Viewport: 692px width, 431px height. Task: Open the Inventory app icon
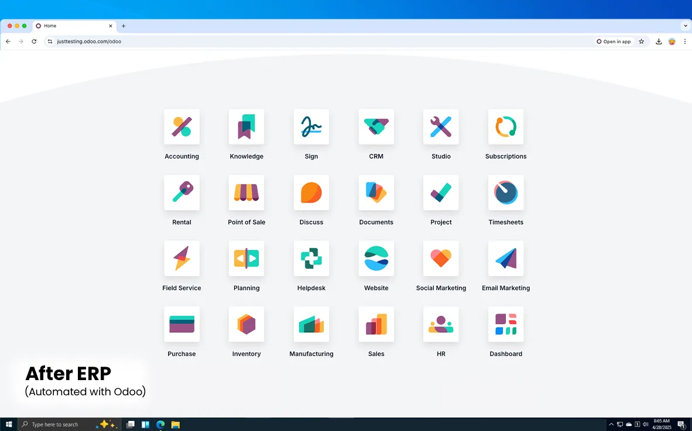tap(246, 324)
